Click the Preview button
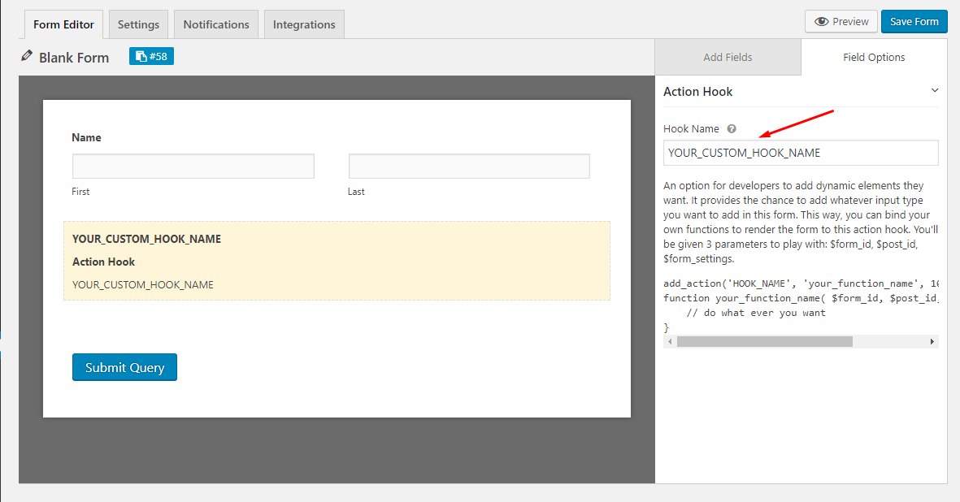Image resolution: width=960 pixels, height=502 pixels. click(841, 22)
